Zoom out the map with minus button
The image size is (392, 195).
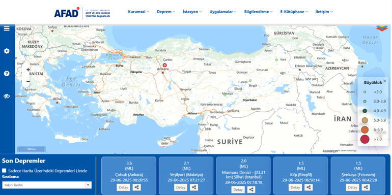(28, 81)
